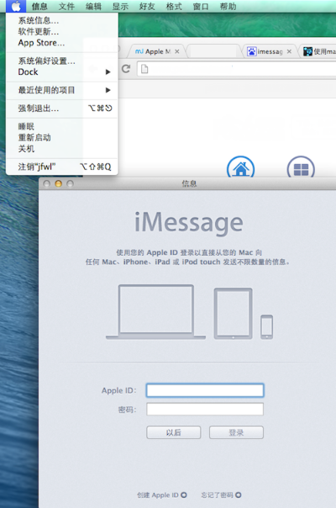Viewport: 336px width, 508px height.
Task: Click arrow icon beside 忘记了密码
Action: click(239, 495)
